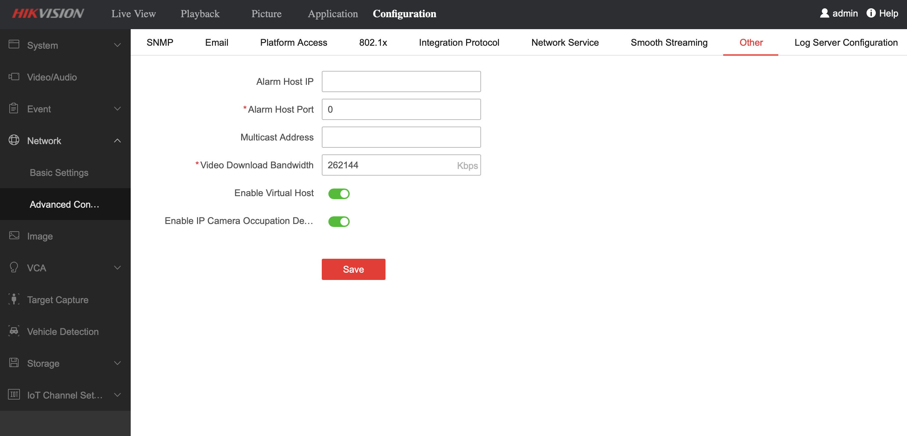Switch to the SNMP tab

click(160, 42)
